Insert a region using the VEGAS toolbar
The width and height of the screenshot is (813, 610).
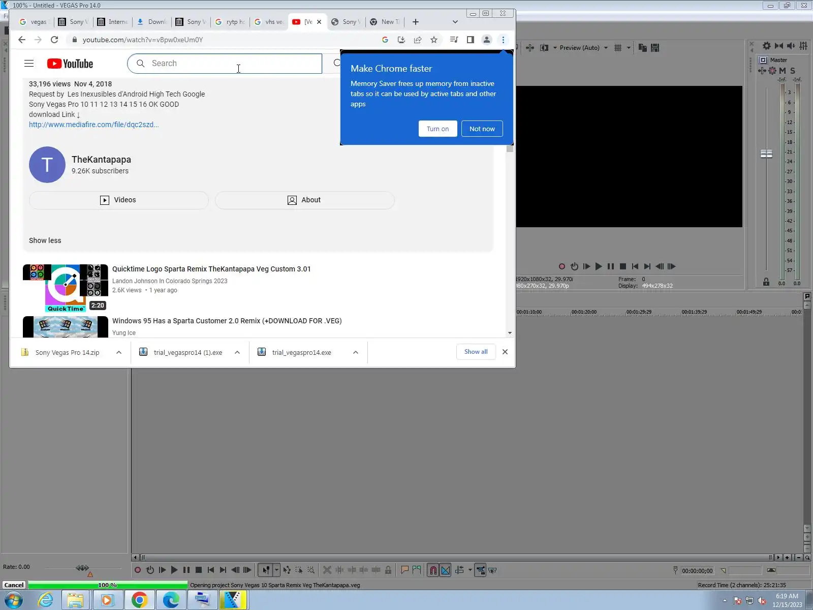tap(417, 570)
